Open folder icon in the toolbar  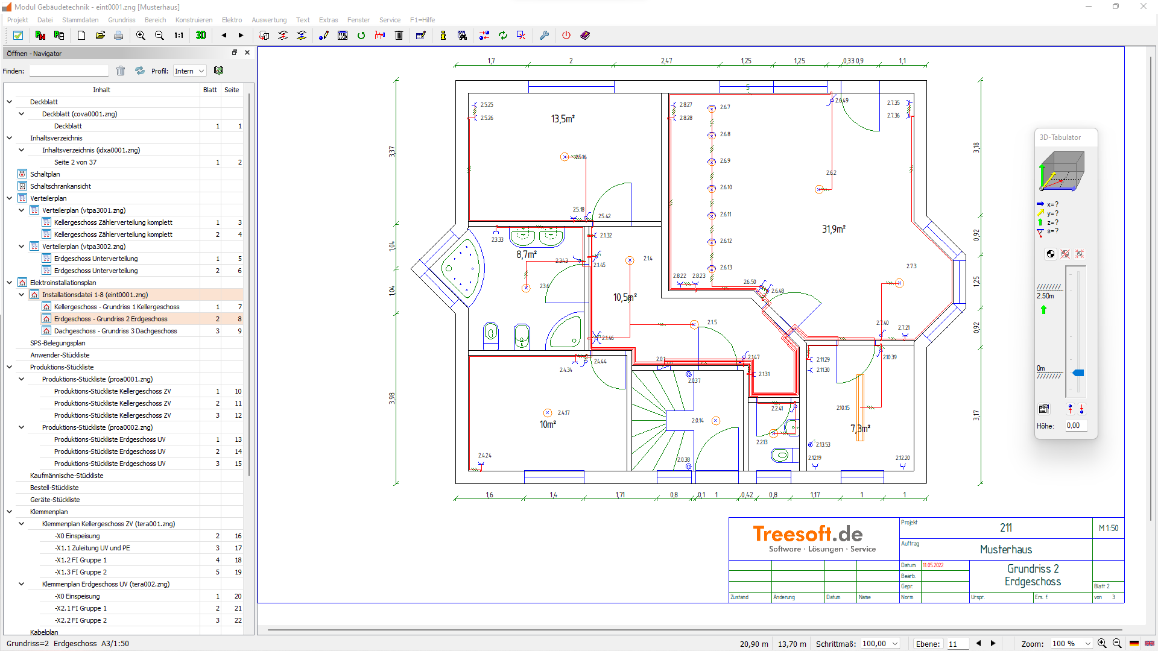tap(100, 36)
